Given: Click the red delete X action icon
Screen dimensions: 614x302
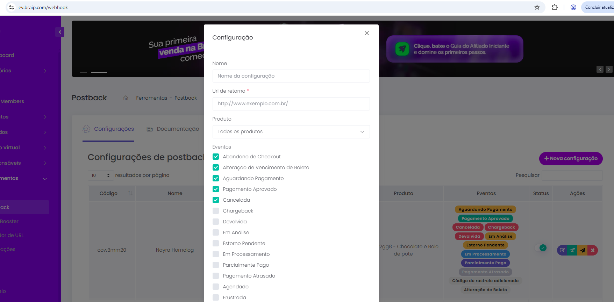Looking at the screenshot, I should click(593, 250).
